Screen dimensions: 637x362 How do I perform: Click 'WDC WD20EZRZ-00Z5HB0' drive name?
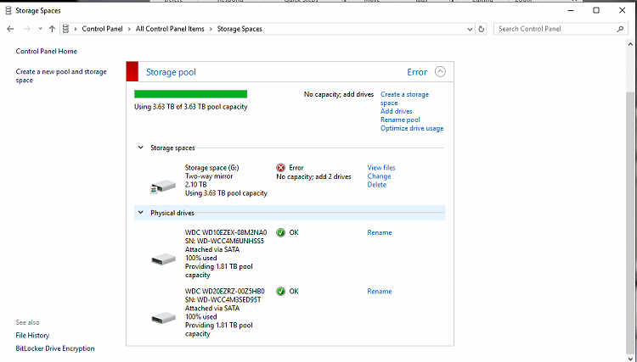[x=225, y=291]
